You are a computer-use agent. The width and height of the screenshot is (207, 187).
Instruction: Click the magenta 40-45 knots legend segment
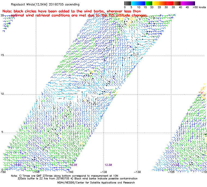[x=184, y=3]
